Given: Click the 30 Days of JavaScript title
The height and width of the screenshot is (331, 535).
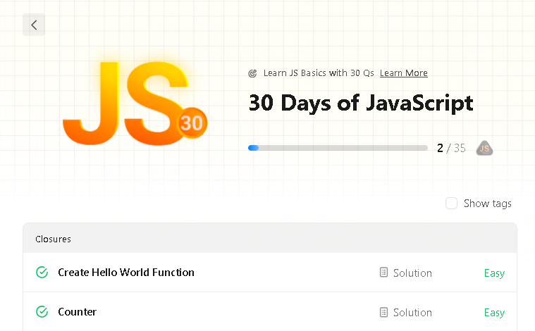Looking at the screenshot, I should click(x=361, y=103).
